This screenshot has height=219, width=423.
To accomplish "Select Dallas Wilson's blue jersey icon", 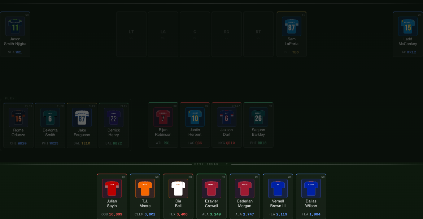I will coord(311,188).
